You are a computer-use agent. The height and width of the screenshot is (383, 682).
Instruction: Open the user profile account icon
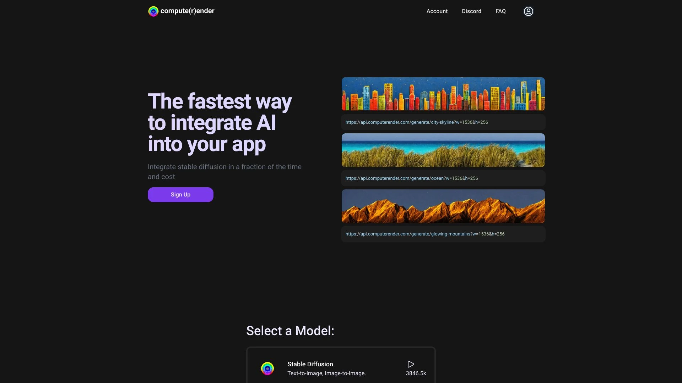coord(528,11)
